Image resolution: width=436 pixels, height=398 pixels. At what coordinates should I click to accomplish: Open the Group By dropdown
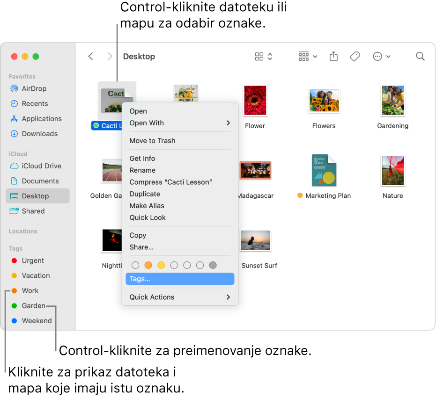308,57
